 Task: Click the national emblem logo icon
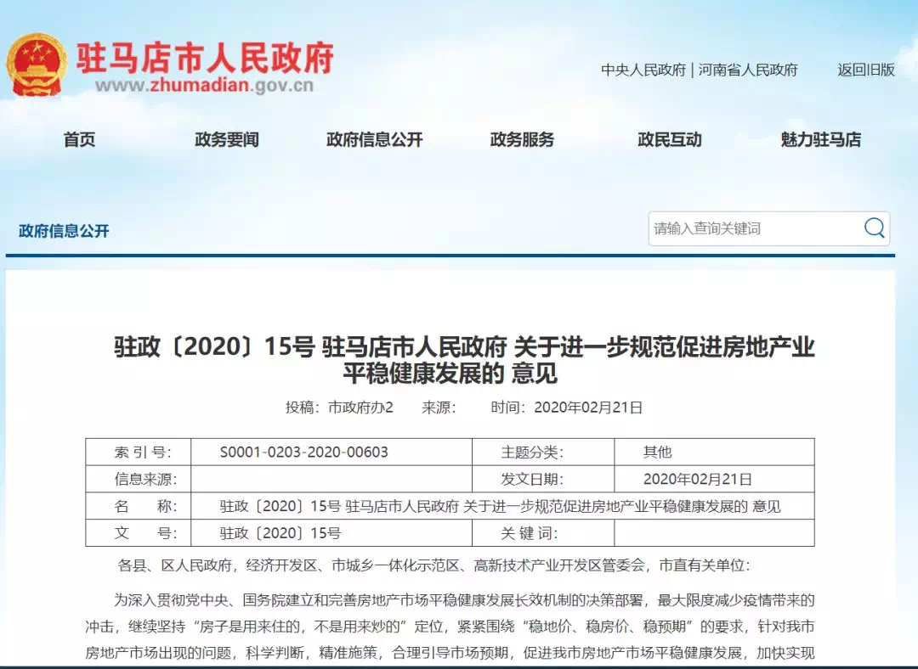point(37,65)
